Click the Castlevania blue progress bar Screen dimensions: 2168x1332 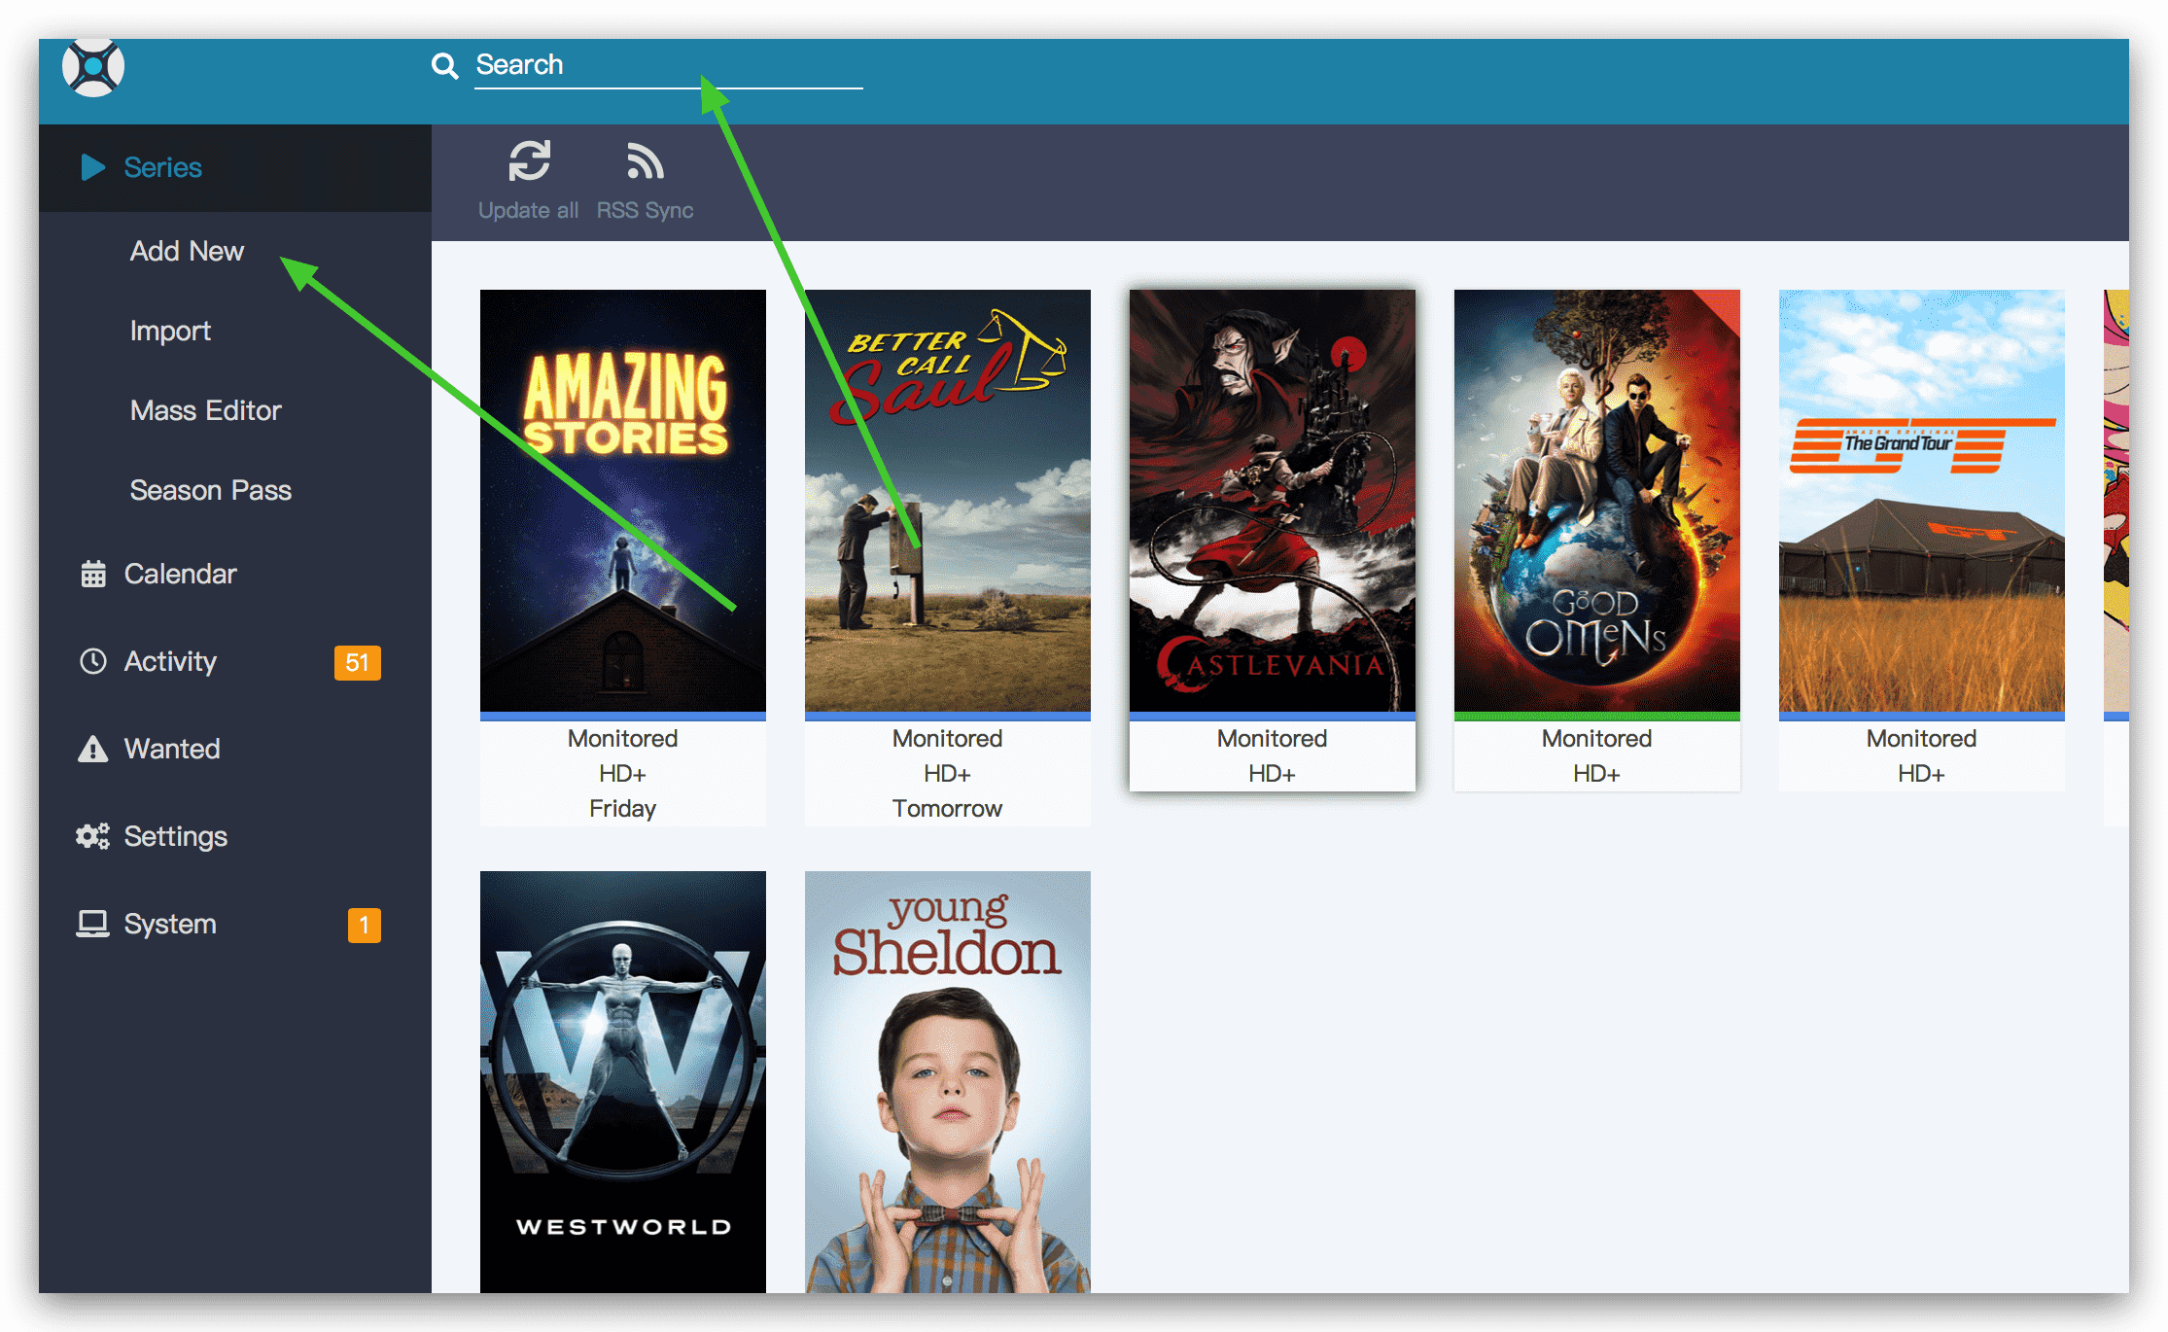pyautogui.click(x=1273, y=717)
